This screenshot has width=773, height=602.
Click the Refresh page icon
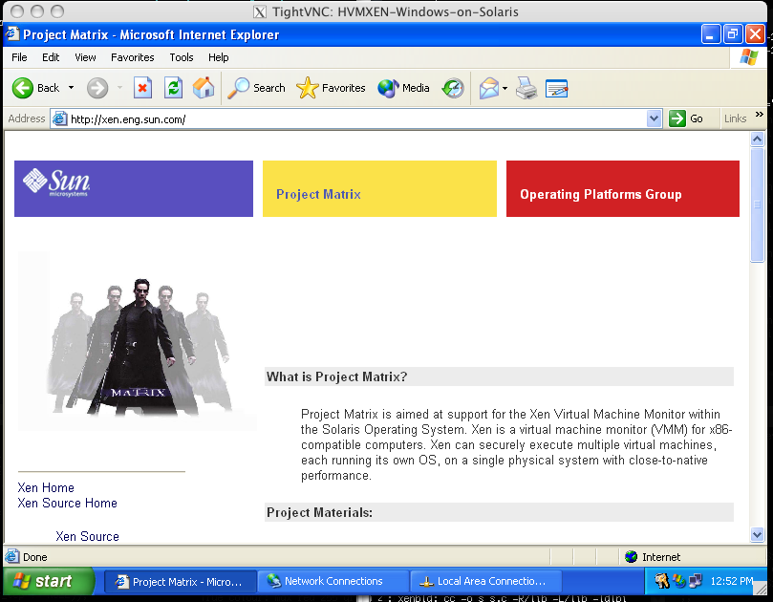173,88
